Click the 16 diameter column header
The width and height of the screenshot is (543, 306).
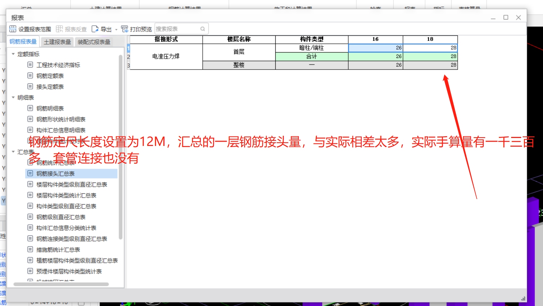pyautogui.click(x=376, y=39)
